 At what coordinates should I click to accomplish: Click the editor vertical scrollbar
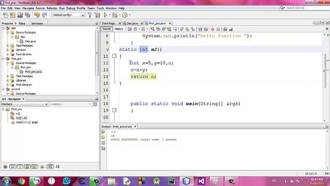[324, 71]
